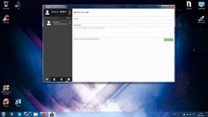Open the create group chat icon
The height and width of the screenshot is (117, 208).
tap(54, 79)
